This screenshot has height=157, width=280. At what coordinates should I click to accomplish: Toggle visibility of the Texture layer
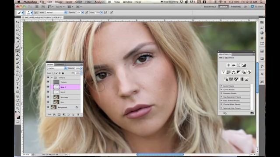tap(48, 82)
